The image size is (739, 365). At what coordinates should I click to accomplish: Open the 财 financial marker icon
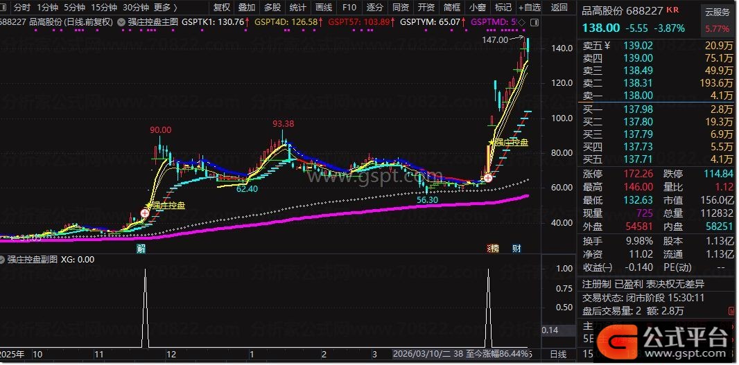tap(516, 249)
